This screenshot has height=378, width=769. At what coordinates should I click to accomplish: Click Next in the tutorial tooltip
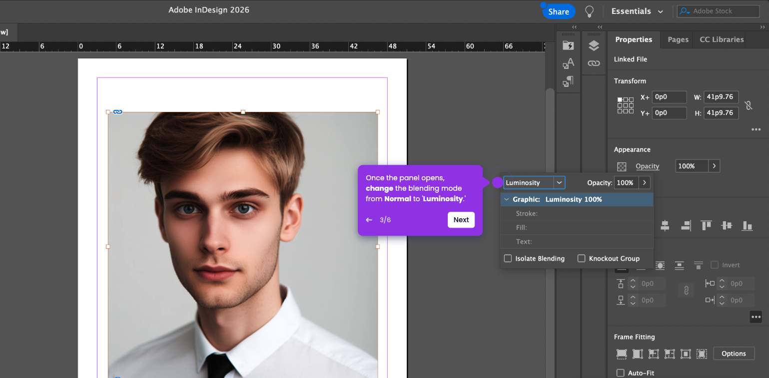click(x=461, y=220)
